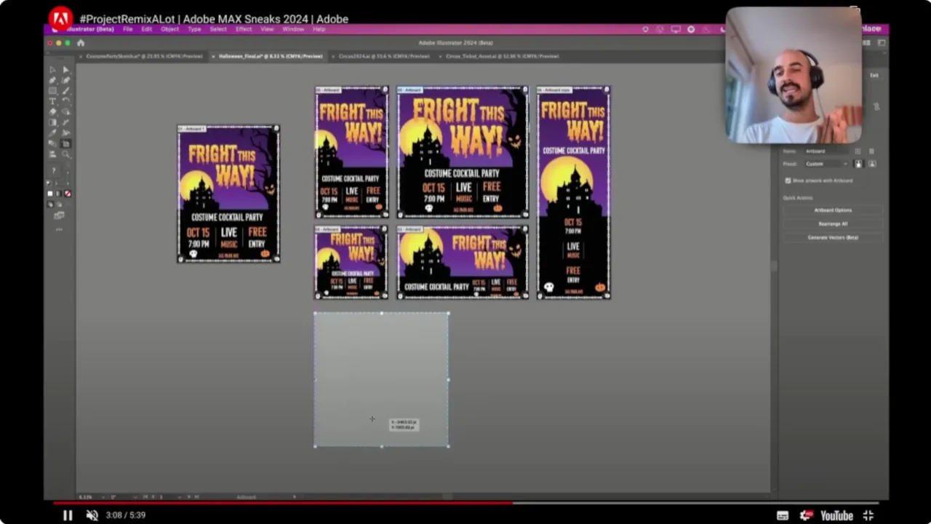This screenshot has height=524, width=931.
Task: Select the Rectangle tool
Action: tap(52, 91)
